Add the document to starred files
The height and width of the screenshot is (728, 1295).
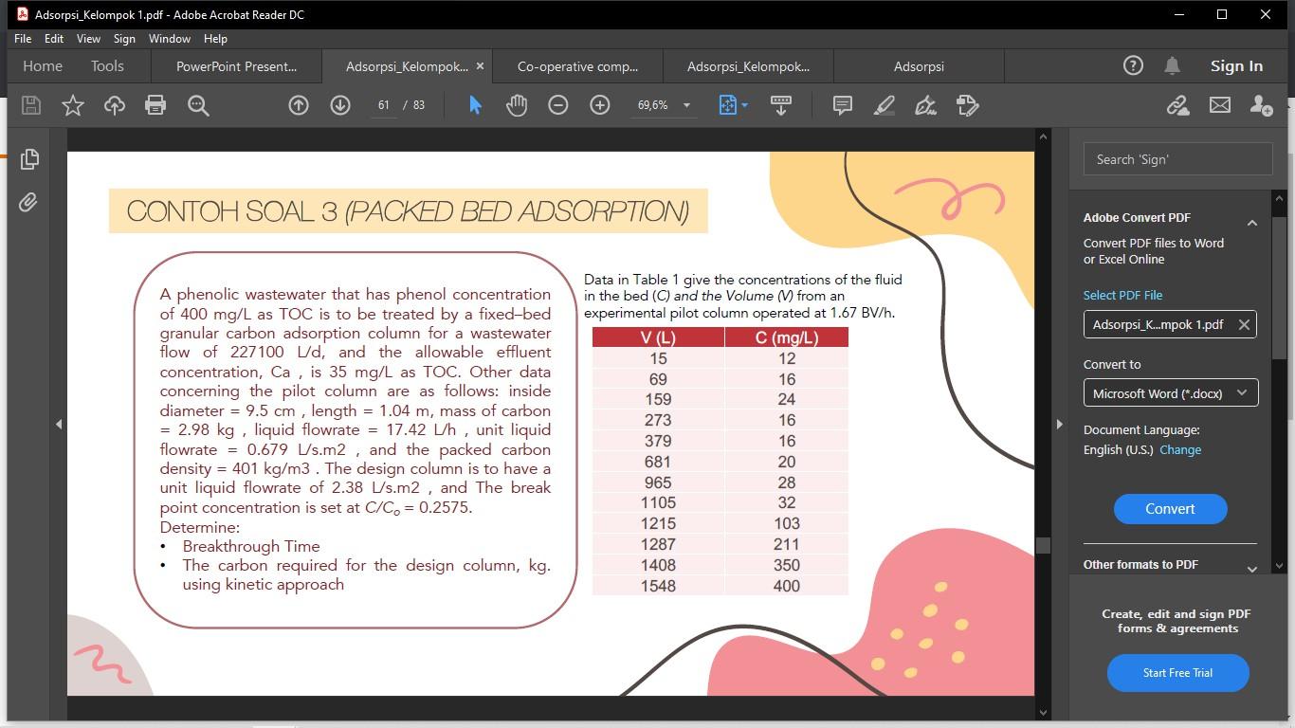coord(73,105)
